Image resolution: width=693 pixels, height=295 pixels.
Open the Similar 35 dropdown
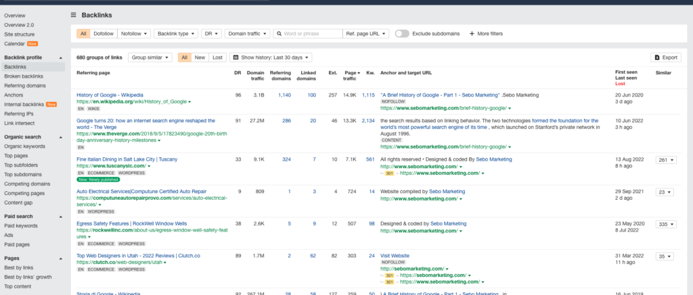(x=665, y=257)
